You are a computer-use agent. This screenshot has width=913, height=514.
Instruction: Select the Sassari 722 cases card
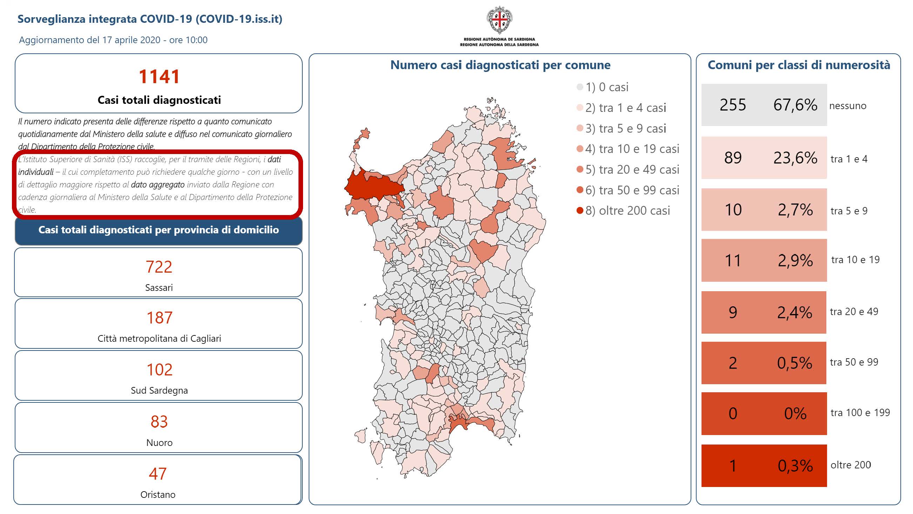tap(159, 273)
